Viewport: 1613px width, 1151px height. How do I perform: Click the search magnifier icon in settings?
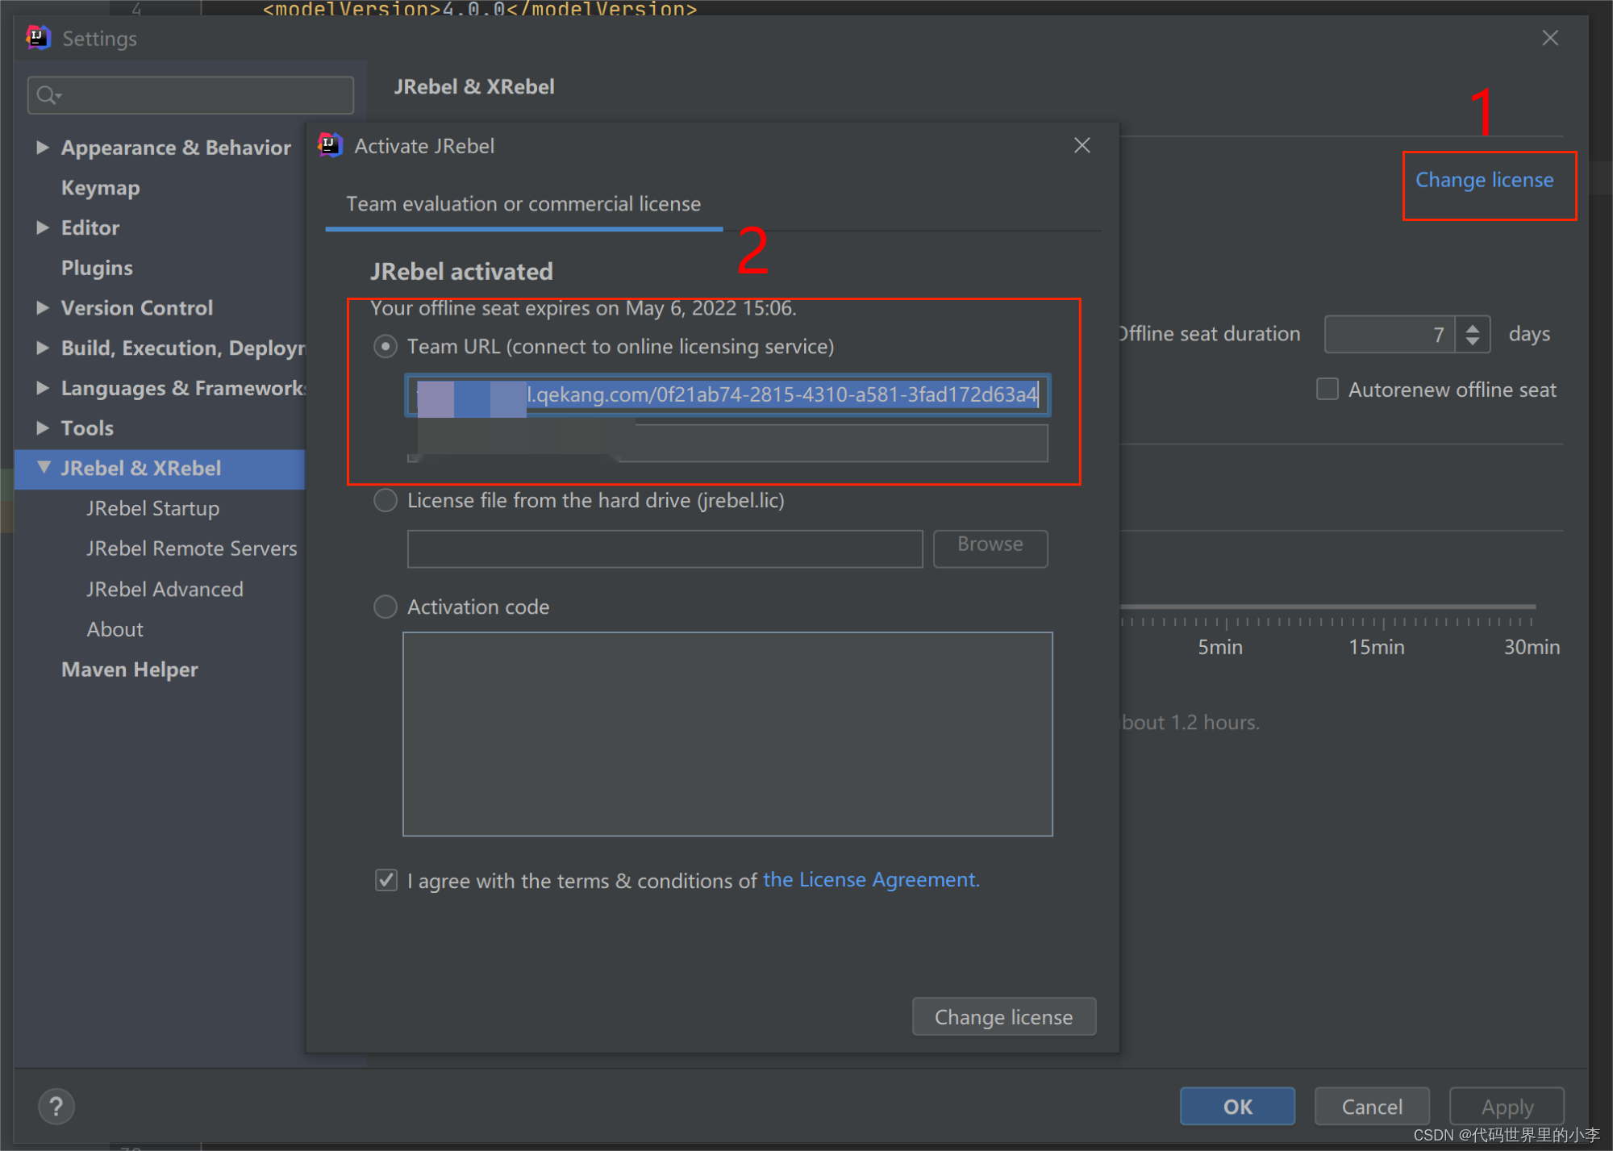point(48,95)
